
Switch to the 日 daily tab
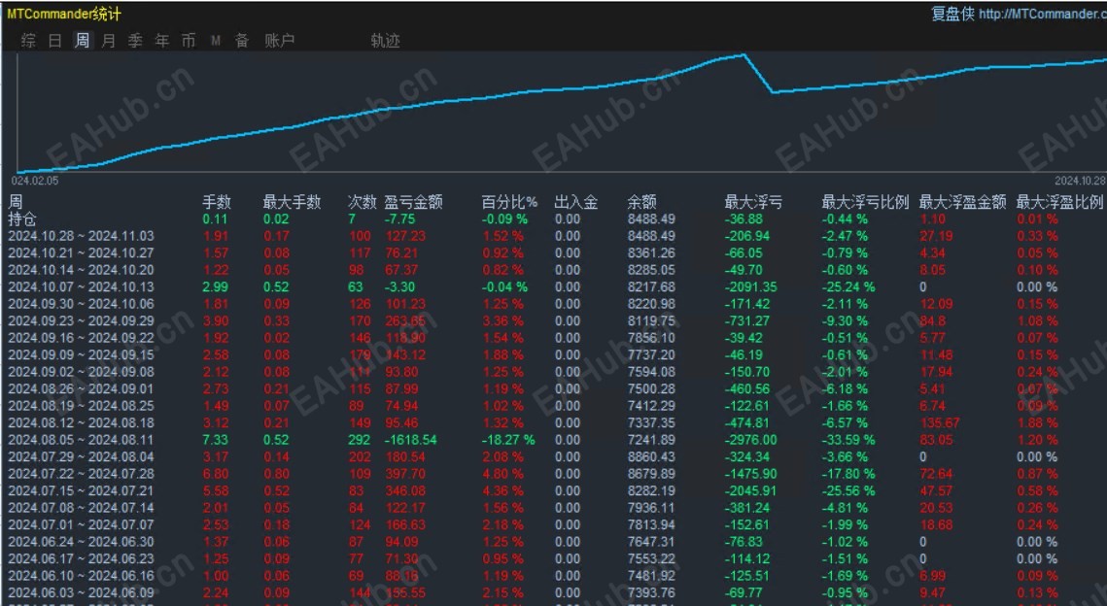(55, 41)
